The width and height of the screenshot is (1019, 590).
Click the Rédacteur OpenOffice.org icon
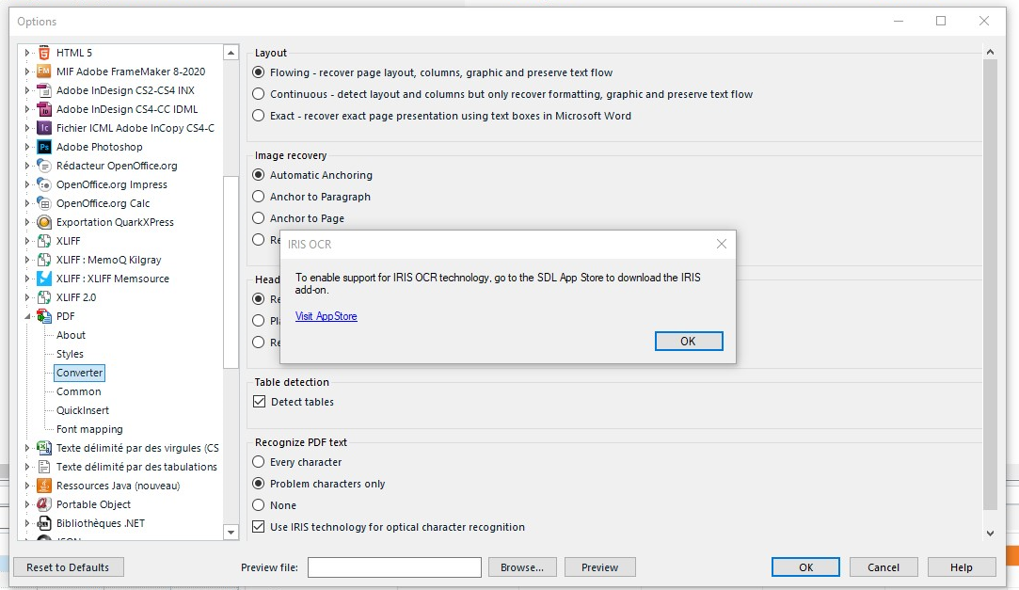pos(44,166)
